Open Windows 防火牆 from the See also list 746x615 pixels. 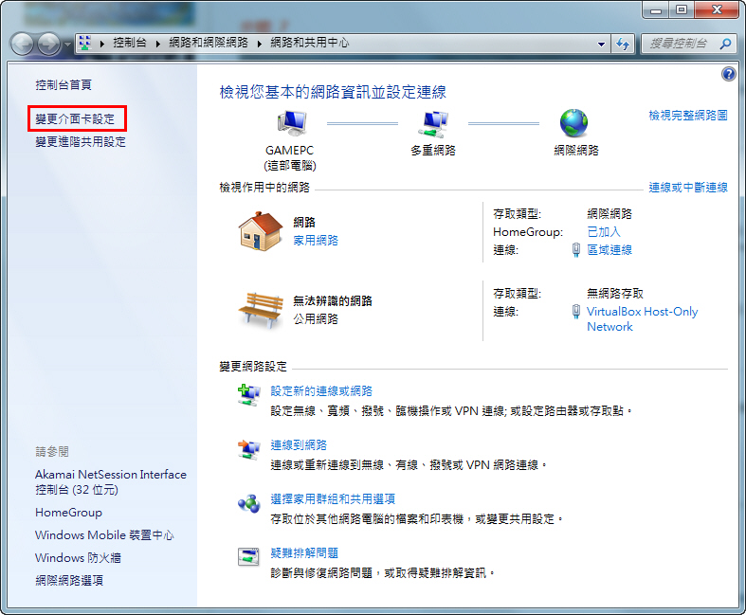click(79, 558)
